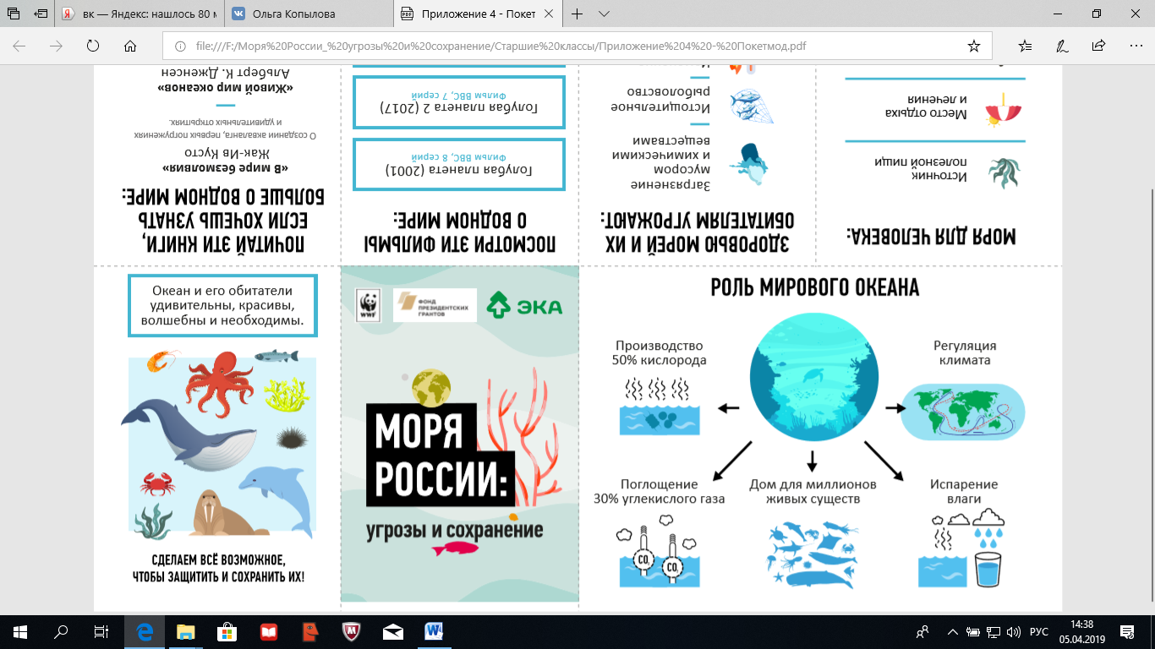This screenshot has width=1155, height=649.
Task: Expand the tab previews chevron
Action: (x=604, y=14)
